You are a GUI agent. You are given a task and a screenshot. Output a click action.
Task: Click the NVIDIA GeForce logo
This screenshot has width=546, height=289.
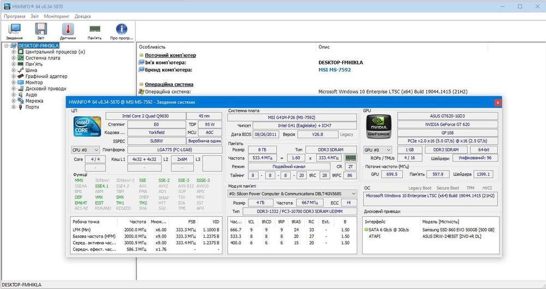pos(378,126)
